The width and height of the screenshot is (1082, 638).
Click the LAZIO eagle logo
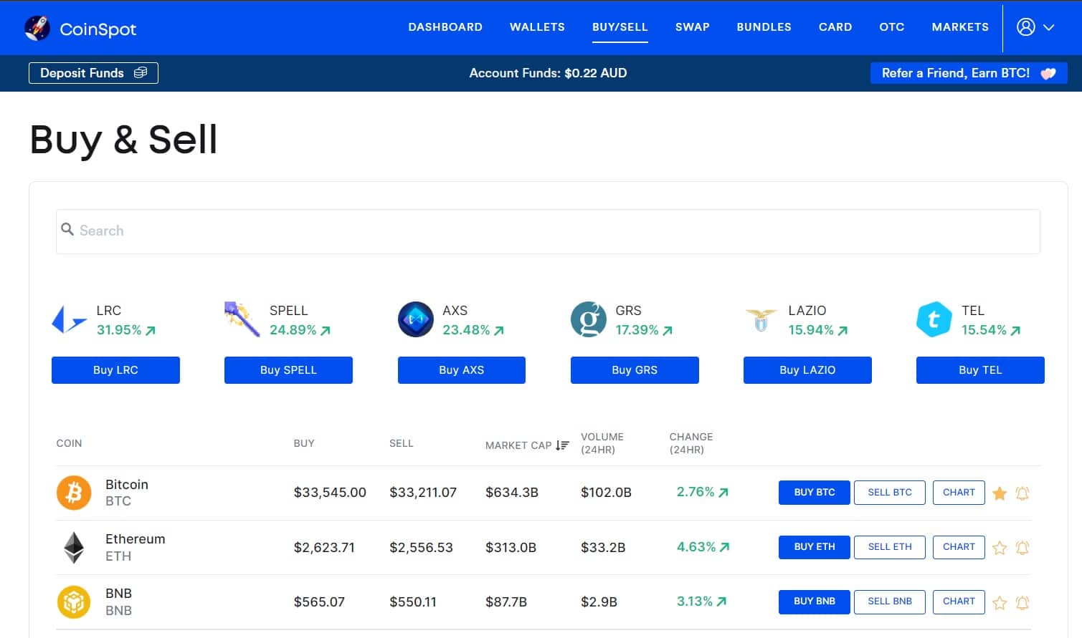761,320
